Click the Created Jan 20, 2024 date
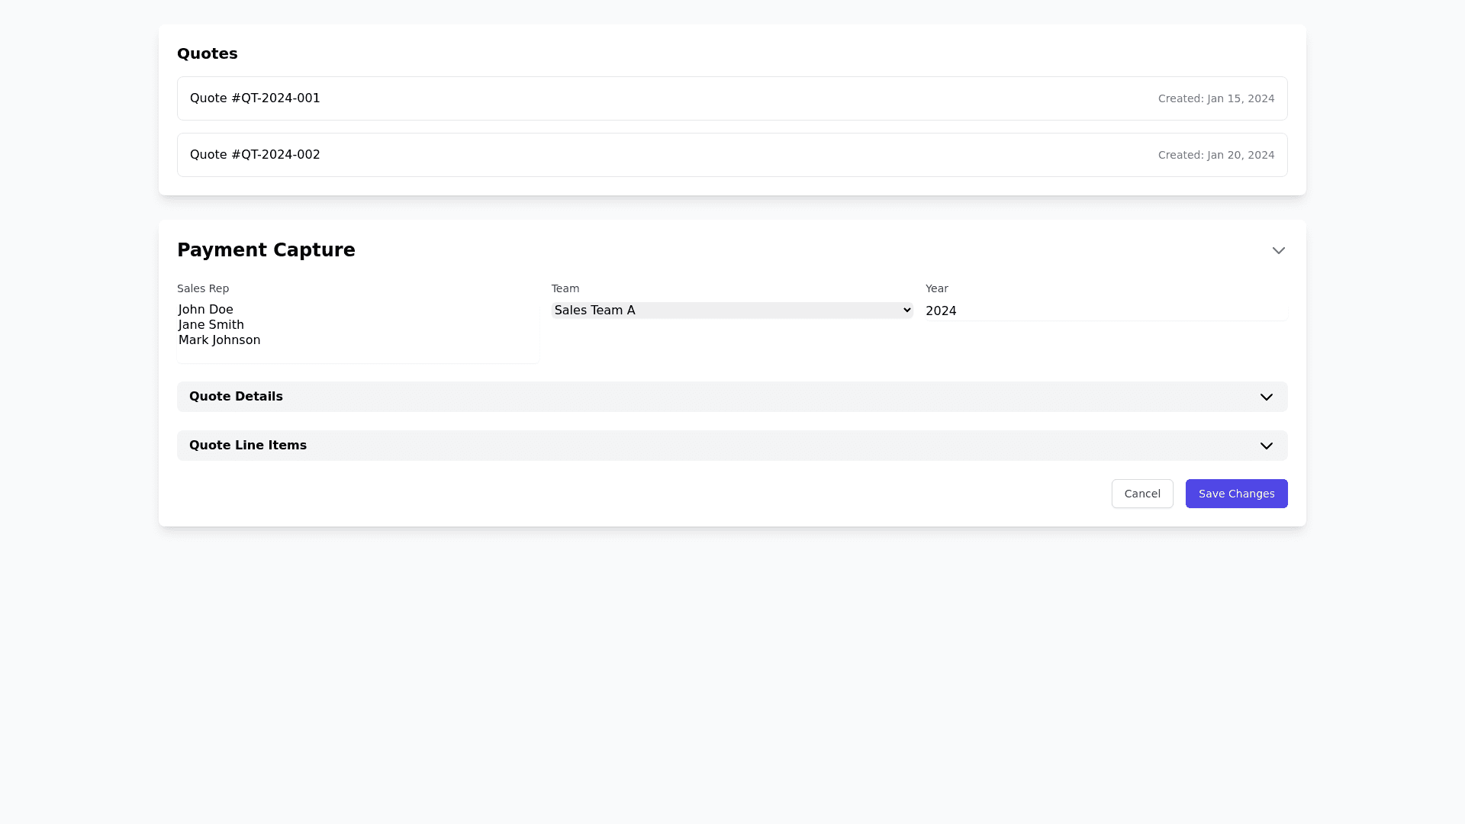This screenshot has height=824, width=1465. pyautogui.click(x=1215, y=155)
